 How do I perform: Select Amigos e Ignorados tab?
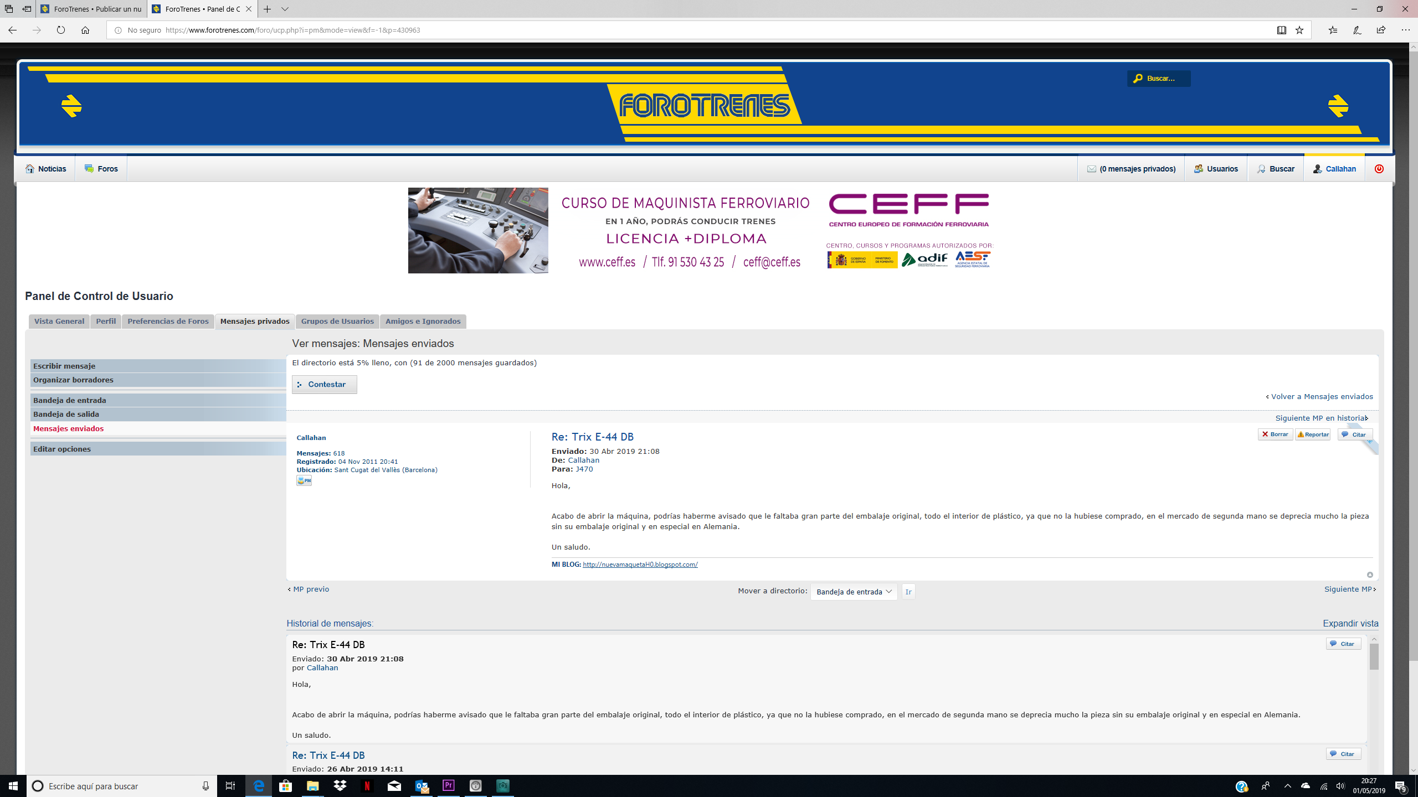coord(423,321)
